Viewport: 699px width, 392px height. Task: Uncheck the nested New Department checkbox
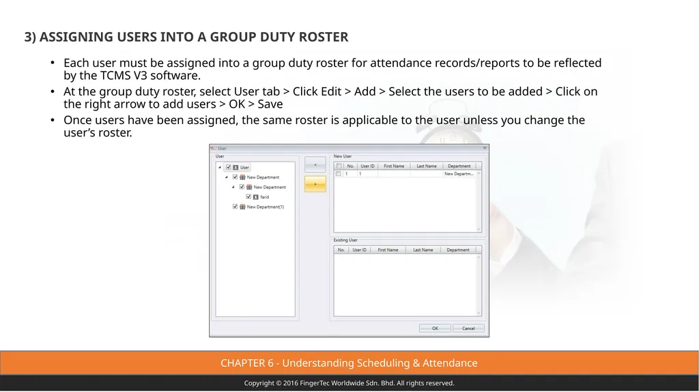coord(242,187)
